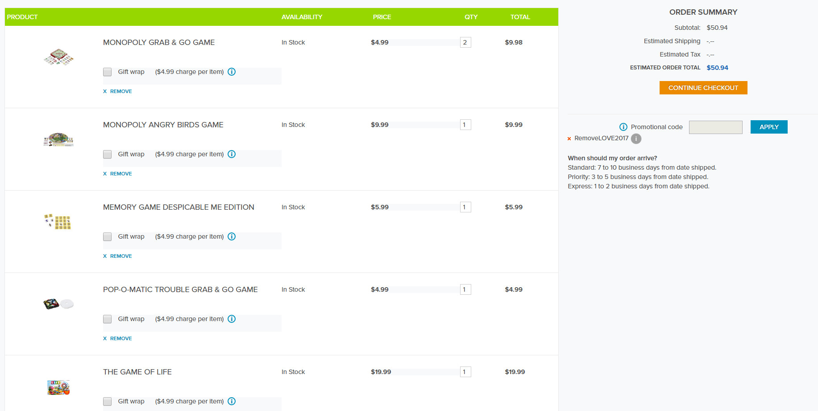The width and height of the screenshot is (818, 411).
Task: Open MEMORY GAME DESPICABLE ME EDITION title
Action: (x=179, y=207)
